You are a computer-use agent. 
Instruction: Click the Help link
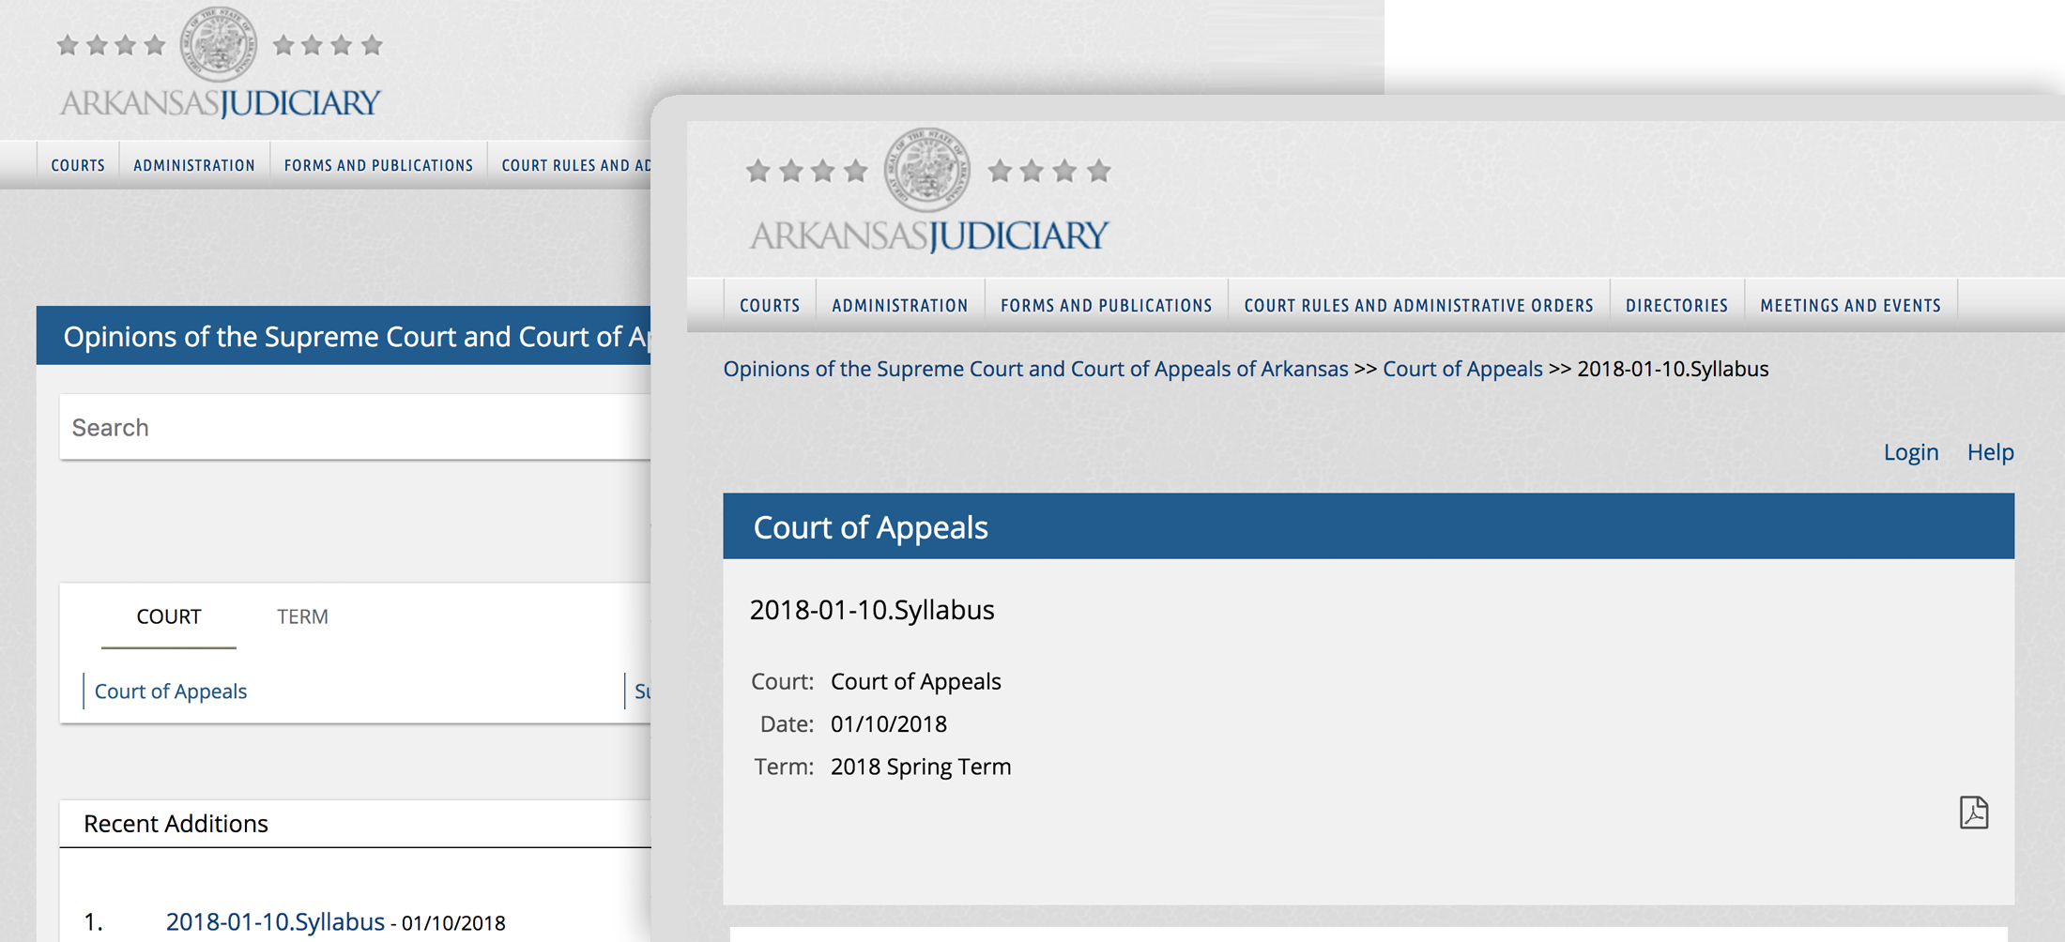tap(1990, 452)
